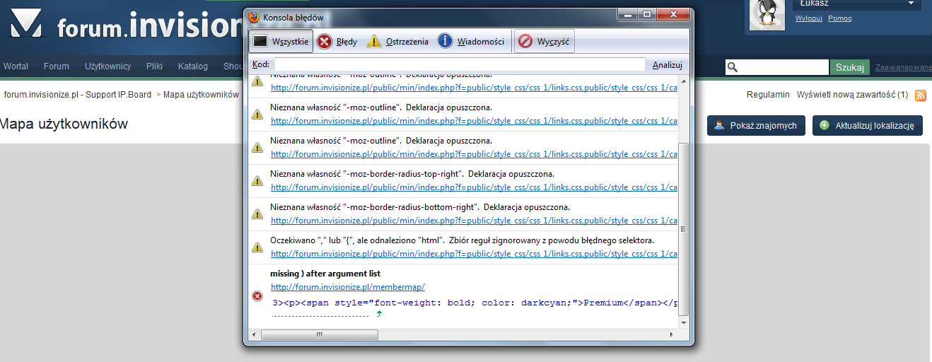Select the 'missing ) after argument list' message
Screen dimensions: 932x362
(x=325, y=274)
